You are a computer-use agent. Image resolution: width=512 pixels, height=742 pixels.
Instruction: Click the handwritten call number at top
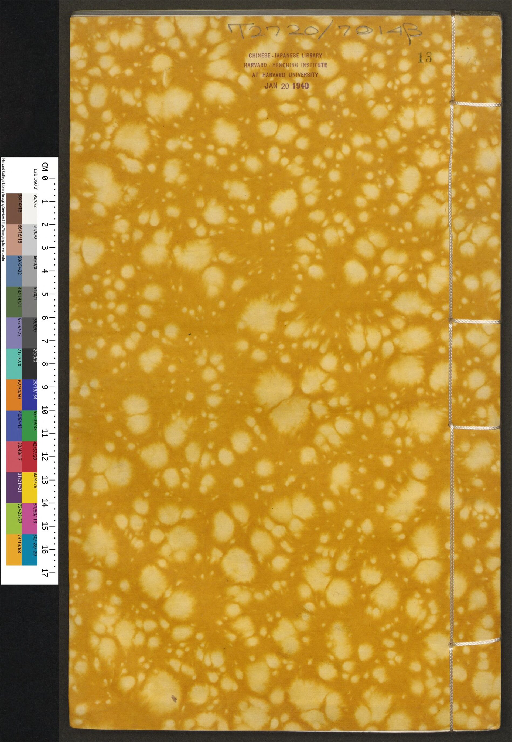323,33
